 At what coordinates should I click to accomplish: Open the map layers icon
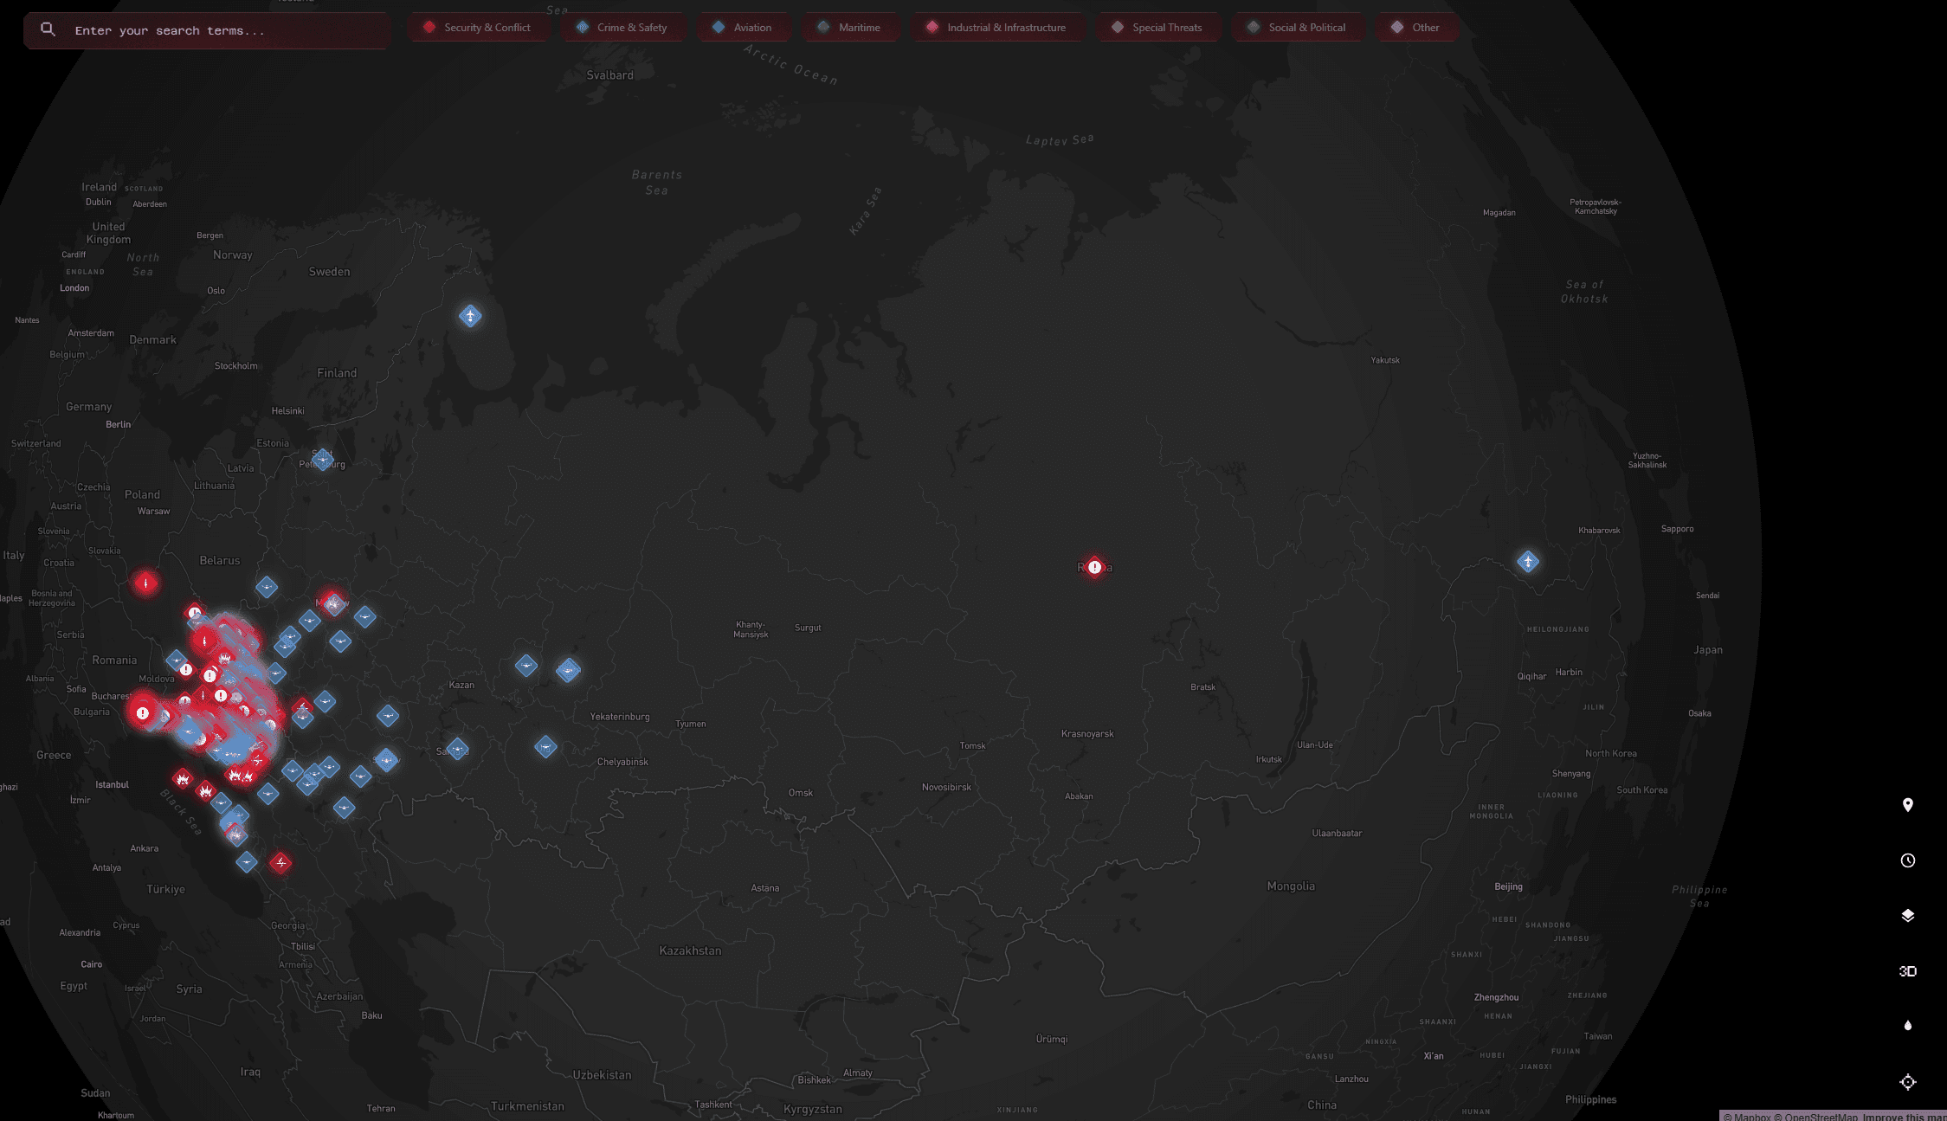[1907, 916]
